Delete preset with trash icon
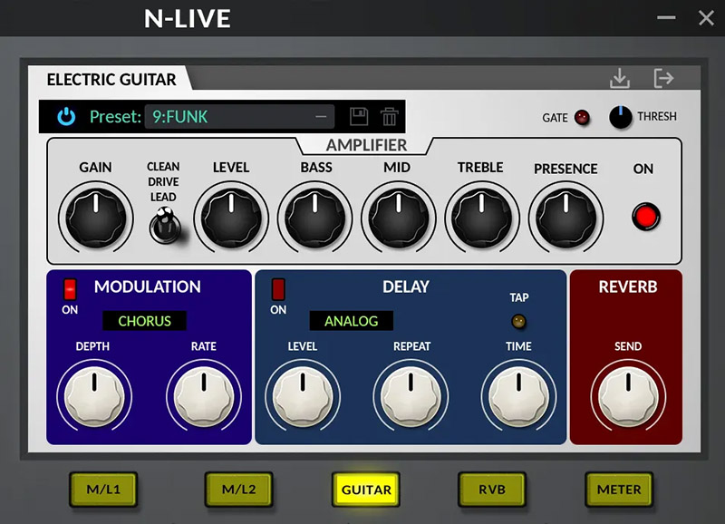 (389, 116)
